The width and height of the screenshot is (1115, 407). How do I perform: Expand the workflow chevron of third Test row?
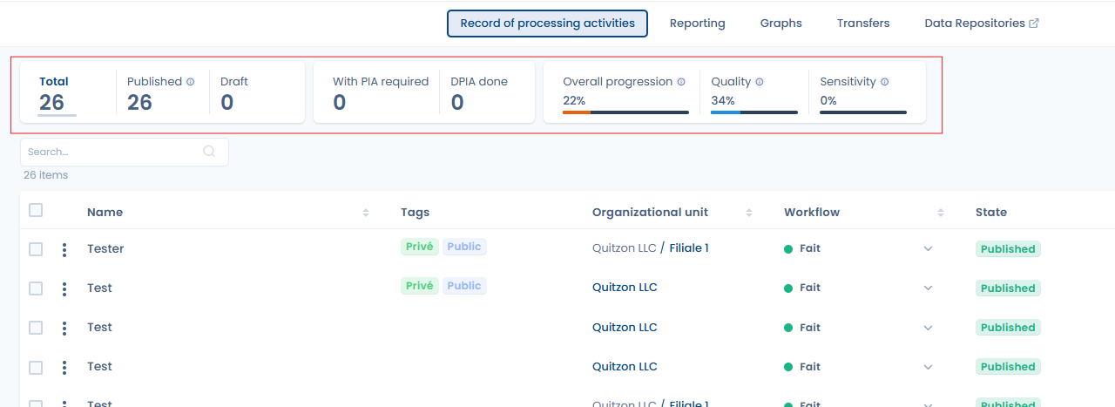coord(928,367)
